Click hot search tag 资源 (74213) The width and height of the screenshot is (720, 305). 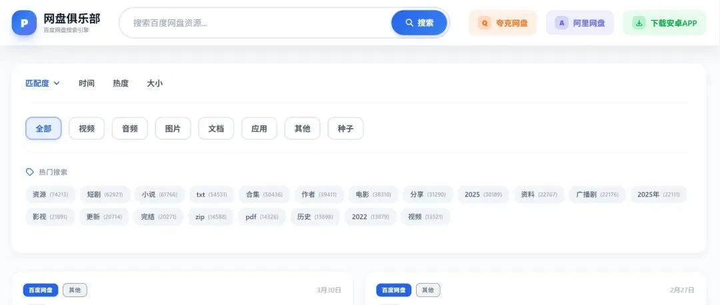click(x=51, y=194)
